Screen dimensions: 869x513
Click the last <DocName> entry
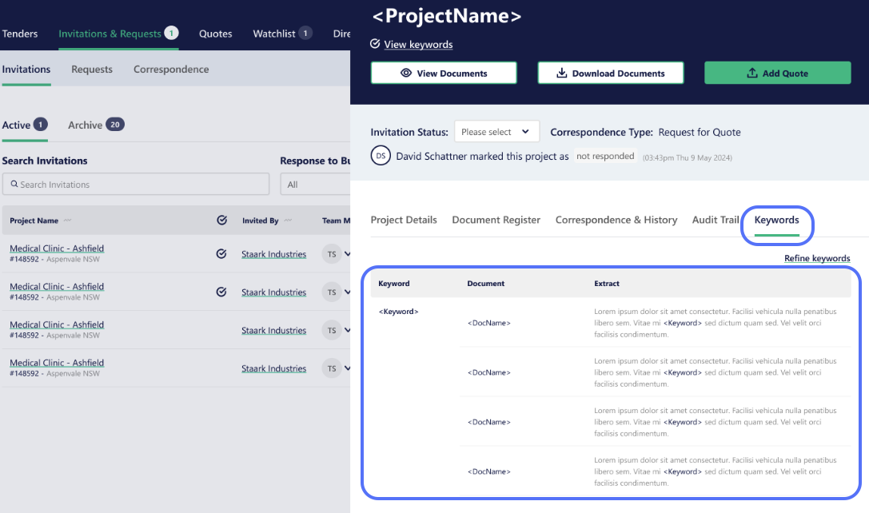click(x=488, y=472)
